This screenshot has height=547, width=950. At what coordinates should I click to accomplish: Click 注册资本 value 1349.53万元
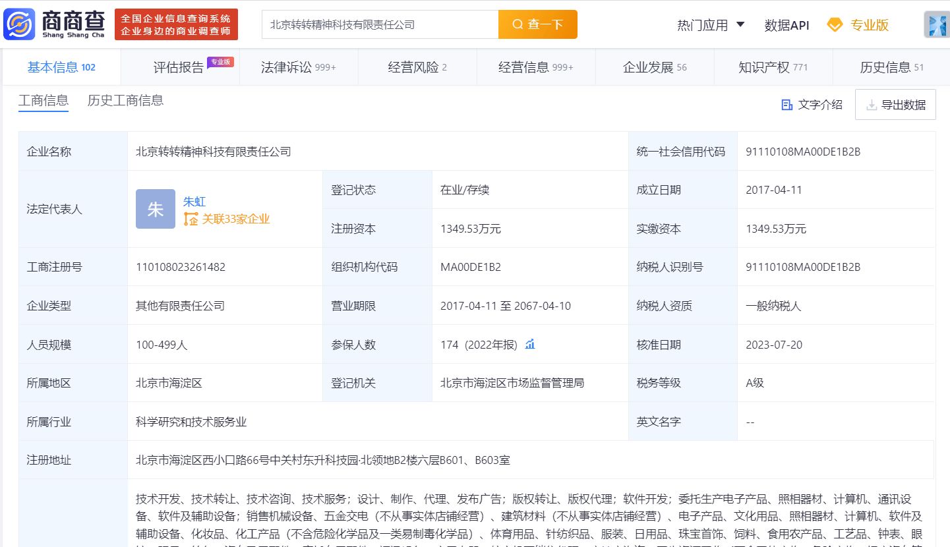tap(471, 229)
